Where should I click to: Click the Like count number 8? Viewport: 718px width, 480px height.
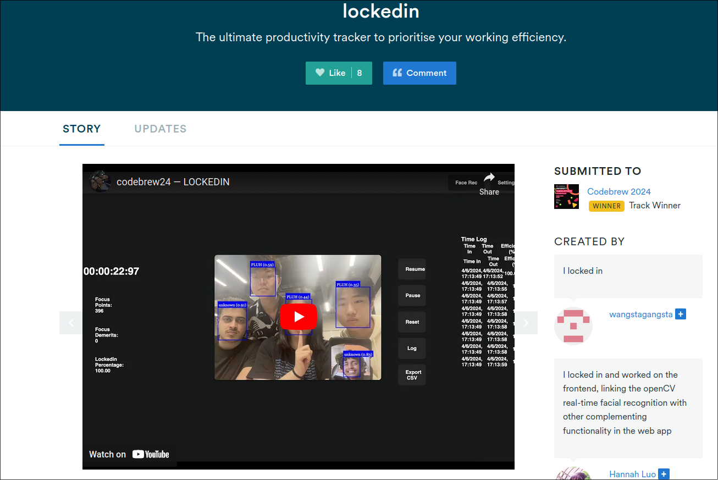click(360, 73)
